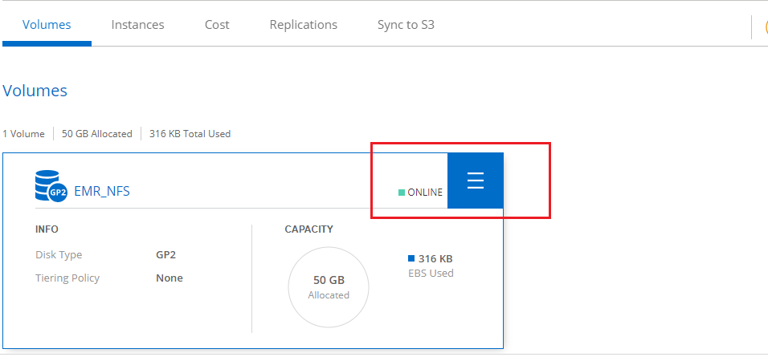
Task: Click the 50 GB Allocated summary text
Action: pos(96,134)
